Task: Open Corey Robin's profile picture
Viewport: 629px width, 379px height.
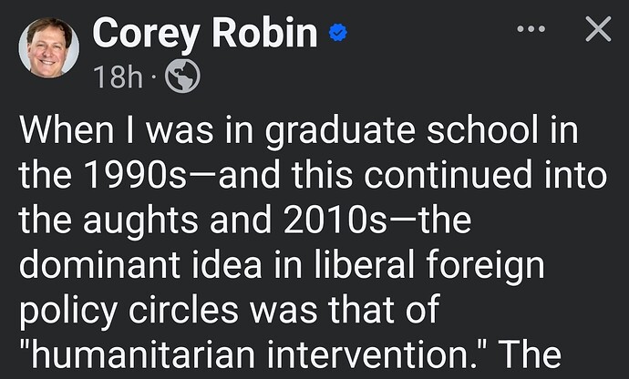Action: 49,47
